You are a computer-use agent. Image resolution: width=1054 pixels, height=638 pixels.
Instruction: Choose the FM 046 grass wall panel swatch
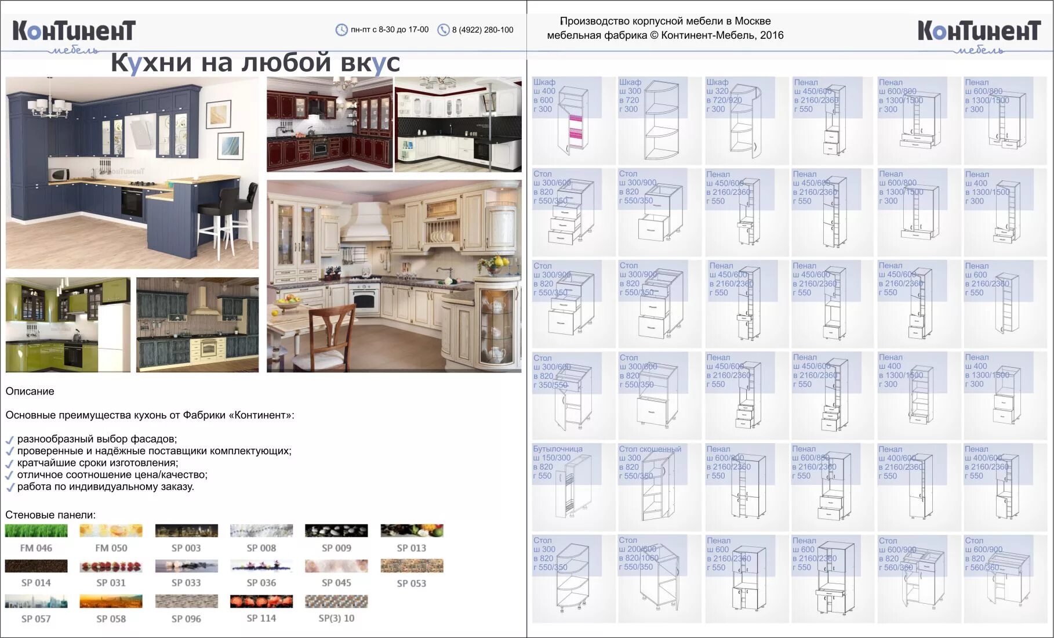(x=36, y=531)
